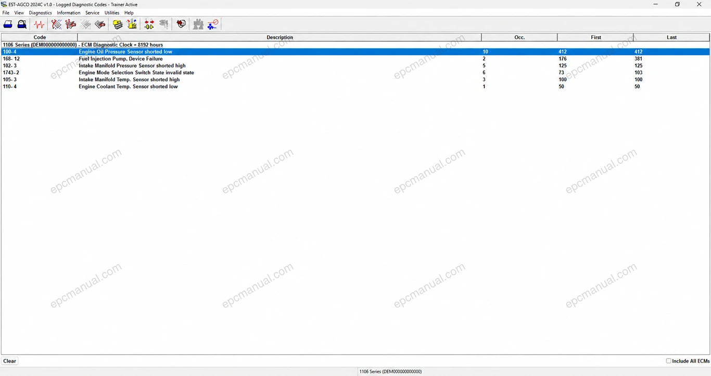Image resolution: width=711 pixels, height=376 pixels.
Task: Click the 1106 Series entry in the status bar
Action: pyautogui.click(x=390, y=371)
